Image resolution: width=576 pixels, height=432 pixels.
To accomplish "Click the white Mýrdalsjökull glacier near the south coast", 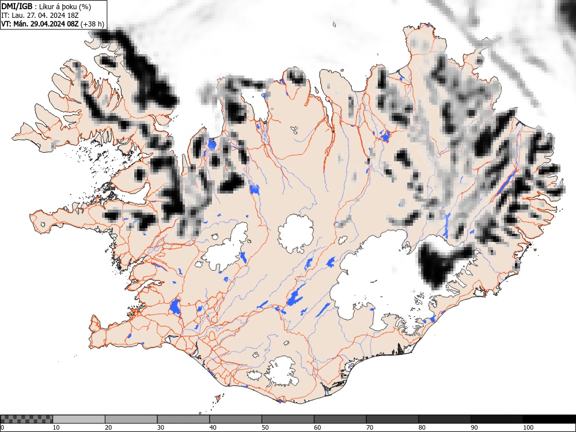I will coord(281,371).
